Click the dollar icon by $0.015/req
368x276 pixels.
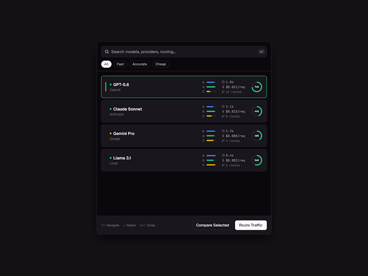pyautogui.click(x=223, y=111)
